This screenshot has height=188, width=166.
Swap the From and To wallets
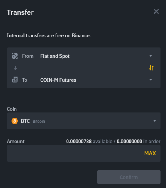point(151,68)
